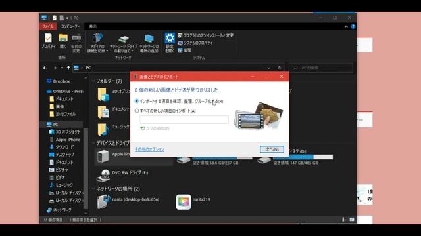Open the メディアの接続と切断 ribbon icon
The width and height of the screenshot is (421, 236).
pyautogui.click(x=97, y=43)
